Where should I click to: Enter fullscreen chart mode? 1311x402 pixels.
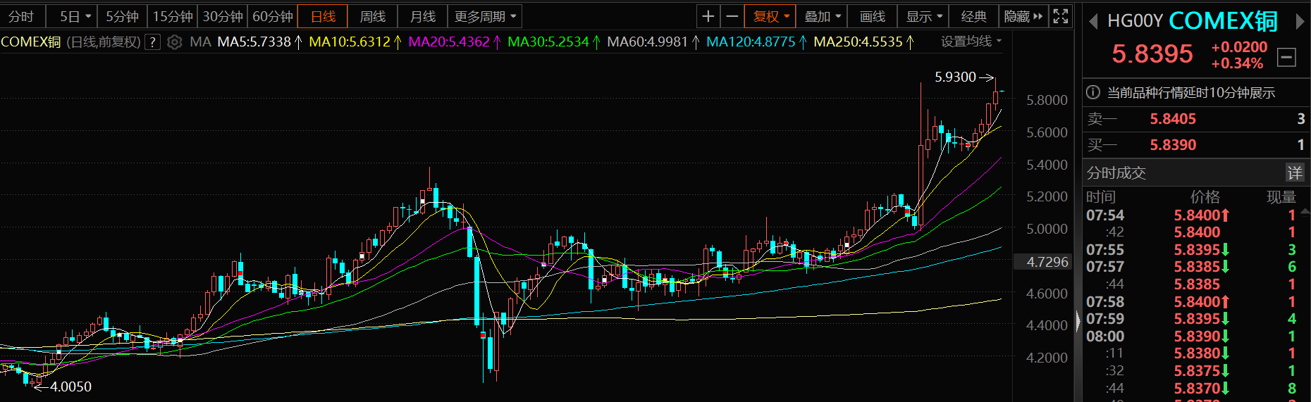point(1060,16)
